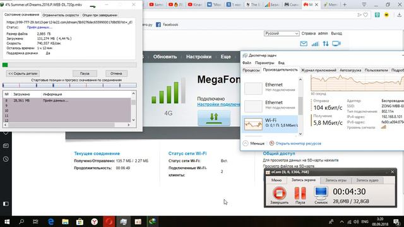Open the language dropdown showing Русский
Viewport: 404px width, 227px height.
[x=282, y=33]
